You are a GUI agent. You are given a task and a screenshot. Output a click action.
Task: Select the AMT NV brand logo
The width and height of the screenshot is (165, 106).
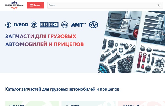point(78,25)
